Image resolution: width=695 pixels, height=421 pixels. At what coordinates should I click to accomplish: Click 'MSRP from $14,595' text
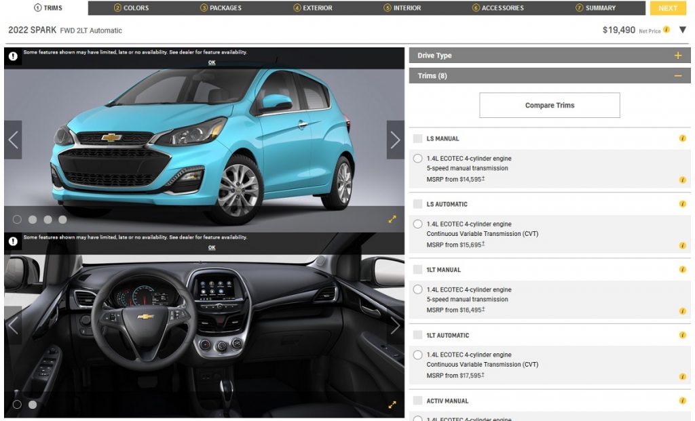pos(454,179)
